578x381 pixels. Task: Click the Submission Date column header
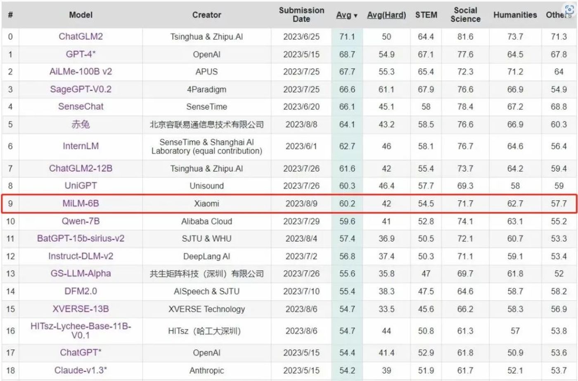click(301, 14)
